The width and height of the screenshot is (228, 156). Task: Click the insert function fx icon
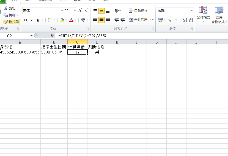pyautogui.click(x=52, y=36)
